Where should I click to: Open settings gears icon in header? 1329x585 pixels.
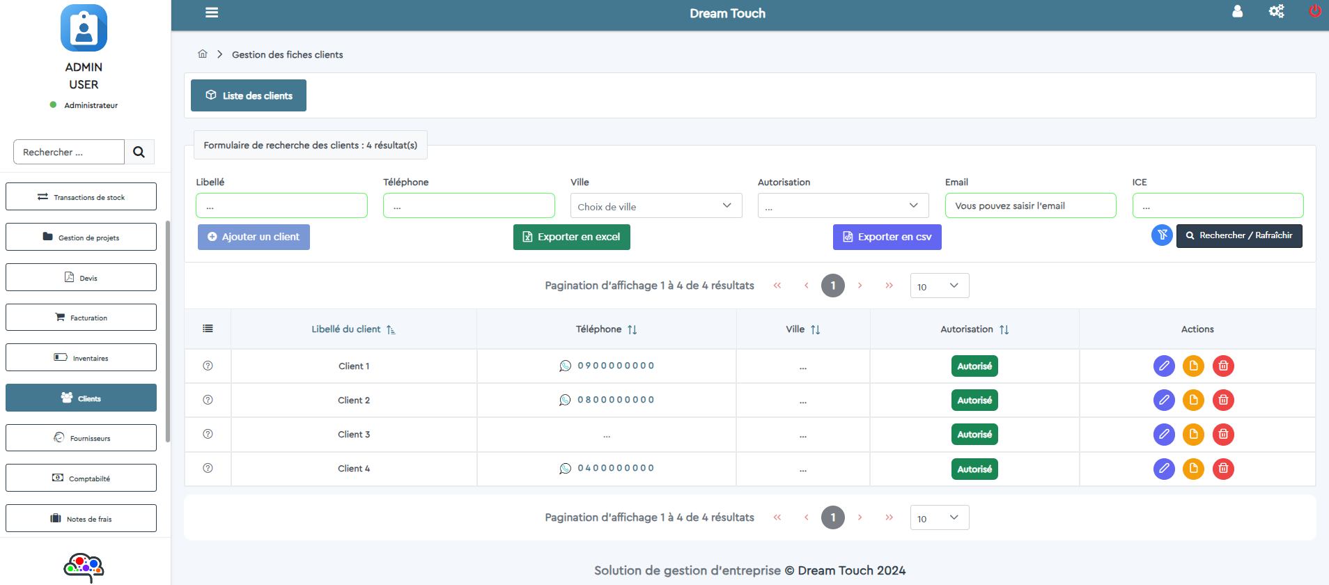click(1276, 11)
